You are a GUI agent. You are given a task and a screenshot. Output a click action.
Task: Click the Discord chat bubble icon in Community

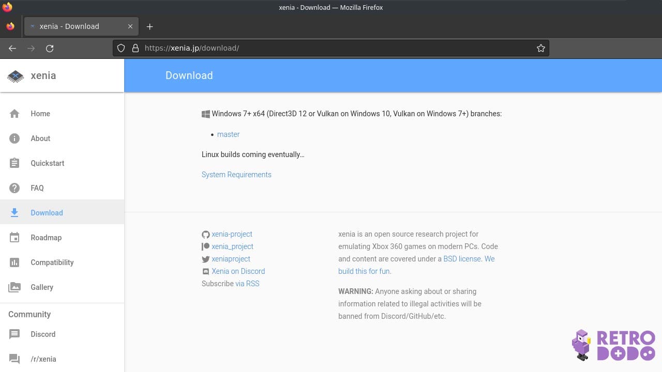14,334
